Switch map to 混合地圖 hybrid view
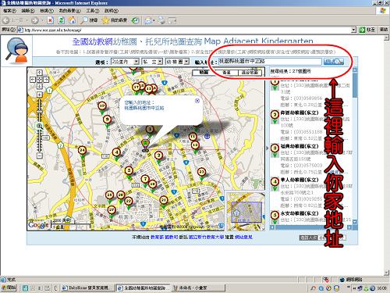Viewport: 390px width, 293px height. point(250,73)
